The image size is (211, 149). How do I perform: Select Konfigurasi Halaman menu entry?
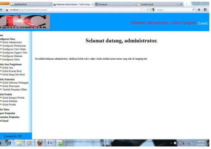point(12,56)
